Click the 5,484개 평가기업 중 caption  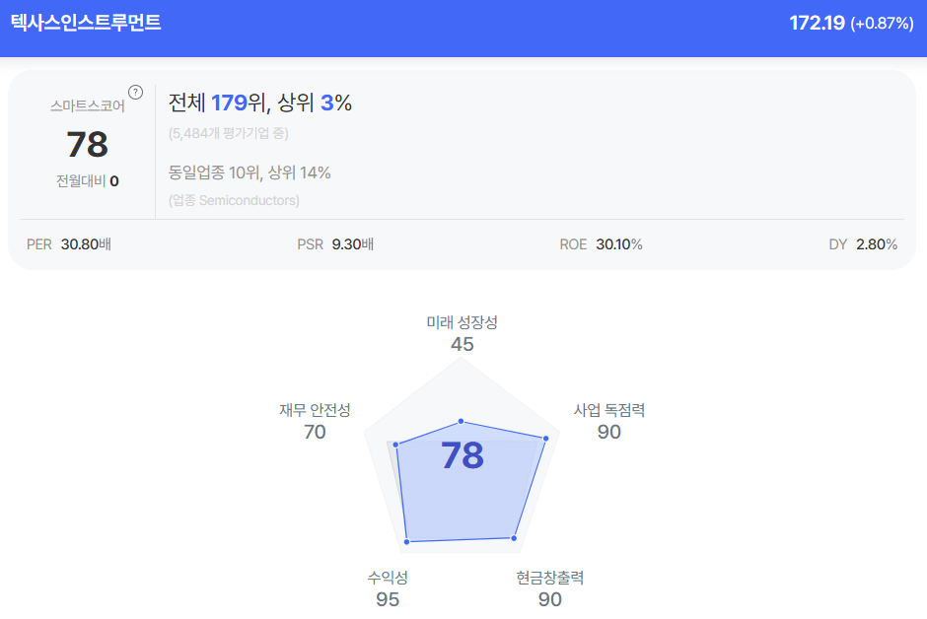228,133
